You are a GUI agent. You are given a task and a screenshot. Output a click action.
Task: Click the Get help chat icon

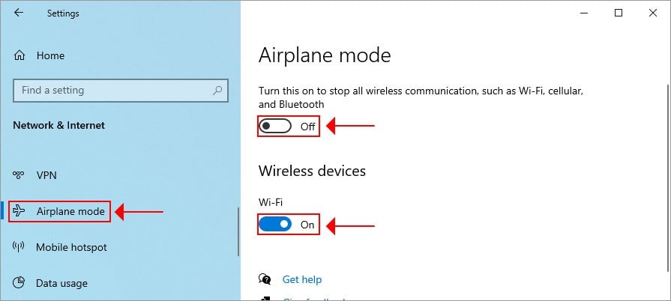(265, 279)
